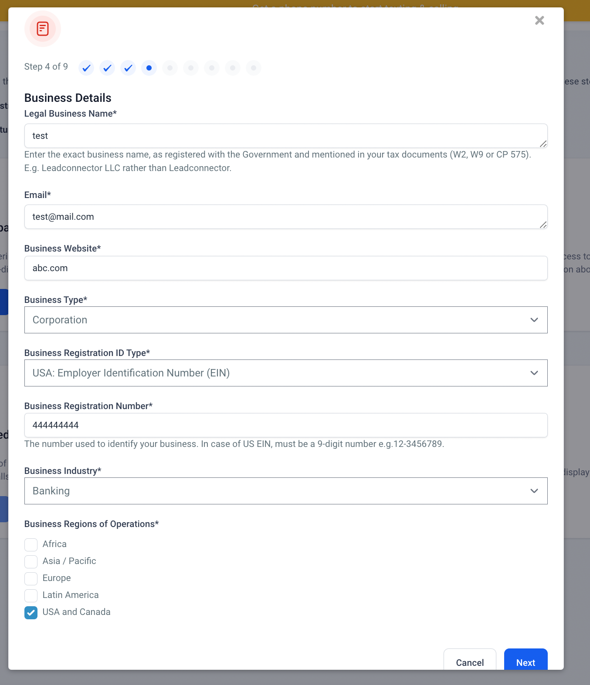Click the red document icon at top

tap(43, 29)
